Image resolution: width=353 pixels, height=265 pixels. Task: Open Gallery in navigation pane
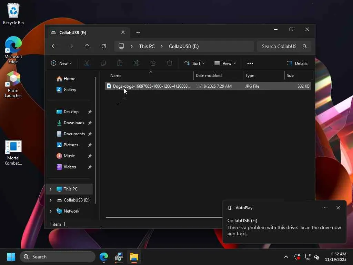tap(70, 90)
